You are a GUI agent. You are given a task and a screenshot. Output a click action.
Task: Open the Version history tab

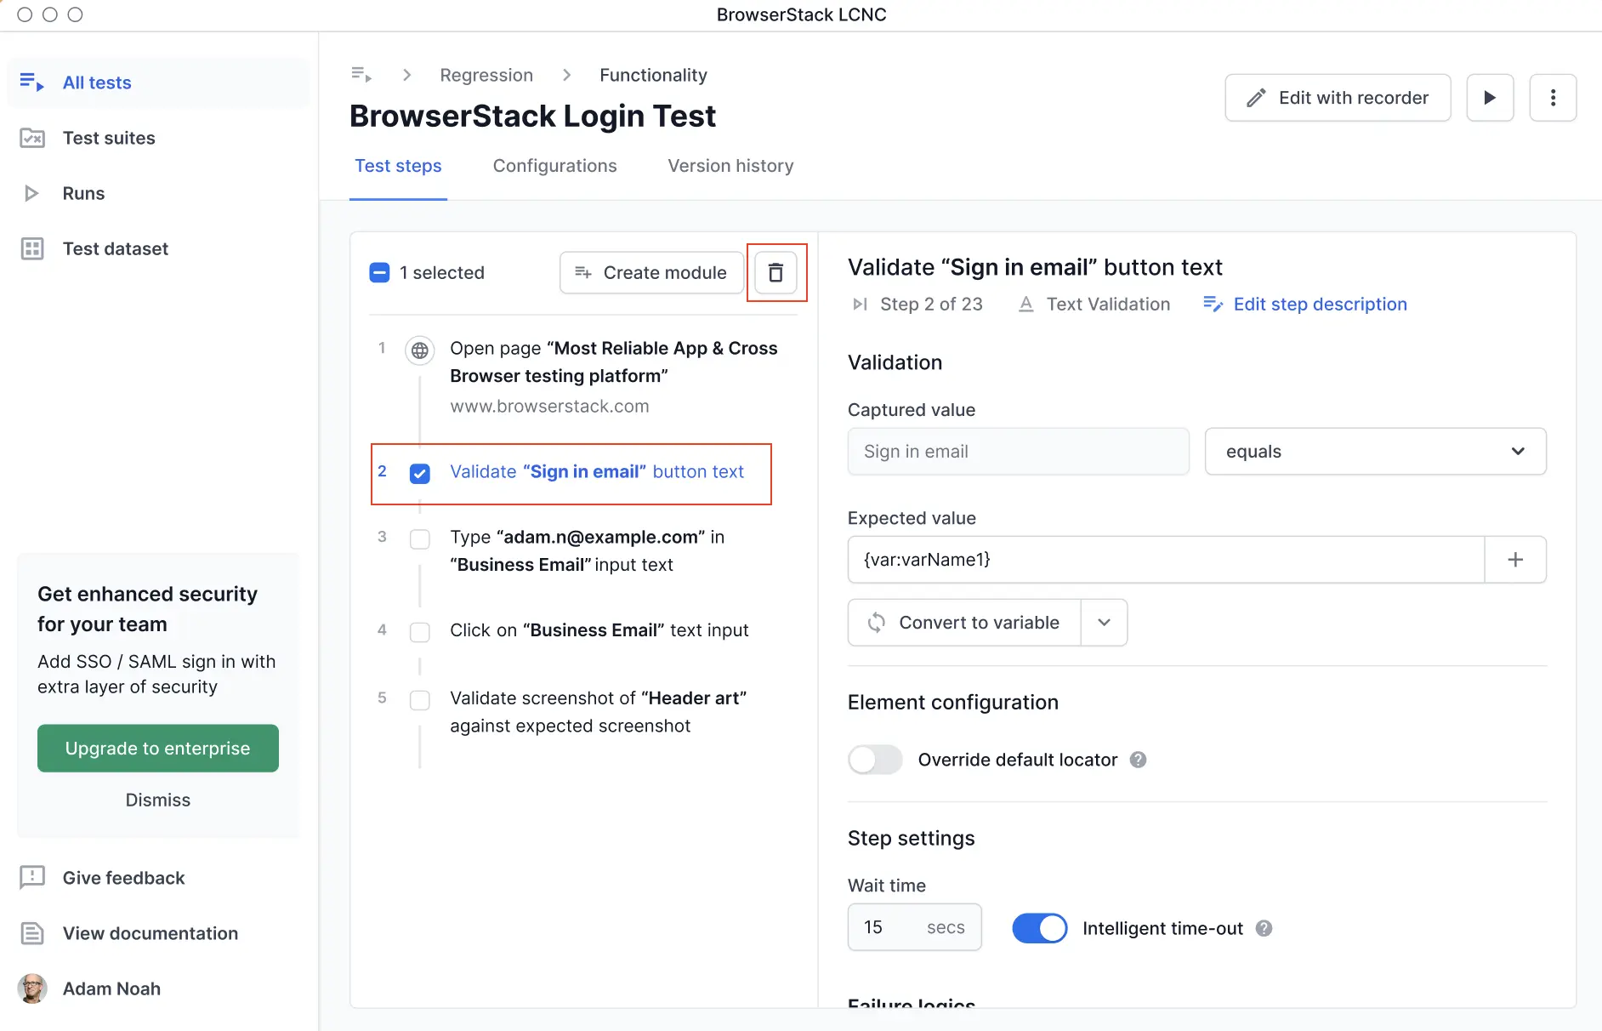pos(730,166)
